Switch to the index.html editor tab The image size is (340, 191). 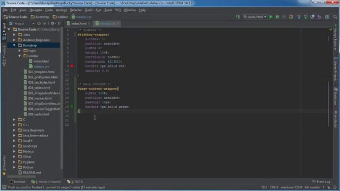pyautogui.click(x=79, y=23)
